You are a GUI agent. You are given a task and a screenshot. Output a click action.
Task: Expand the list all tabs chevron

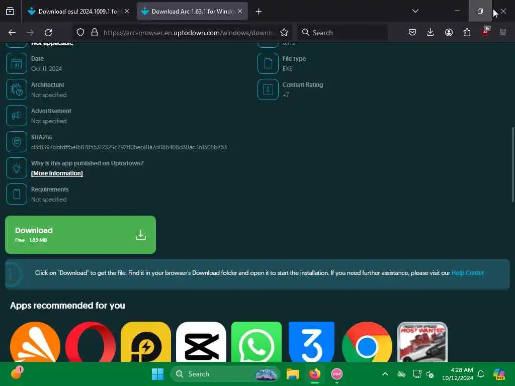pos(415,11)
